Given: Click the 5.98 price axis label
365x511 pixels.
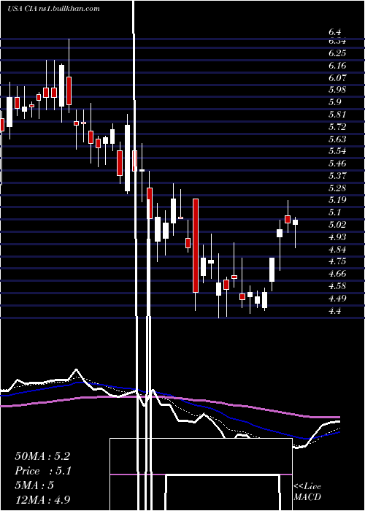Looking at the screenshot, I should (337, 90).
